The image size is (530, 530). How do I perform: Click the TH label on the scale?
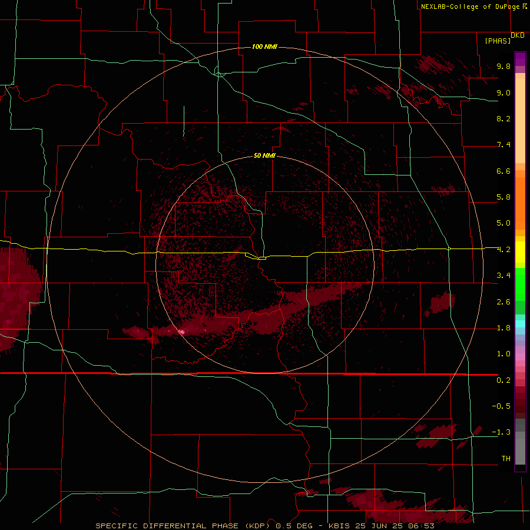pyautogui.click(x=506, y=459)
